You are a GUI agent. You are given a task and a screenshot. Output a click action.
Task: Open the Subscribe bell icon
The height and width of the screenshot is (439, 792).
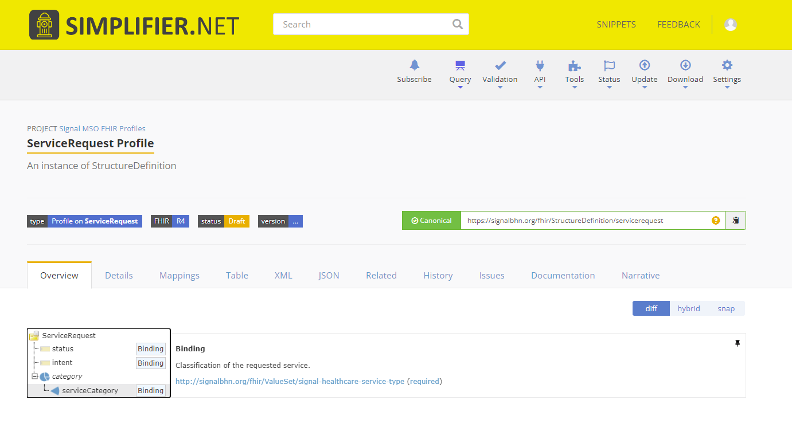point(414,66)
